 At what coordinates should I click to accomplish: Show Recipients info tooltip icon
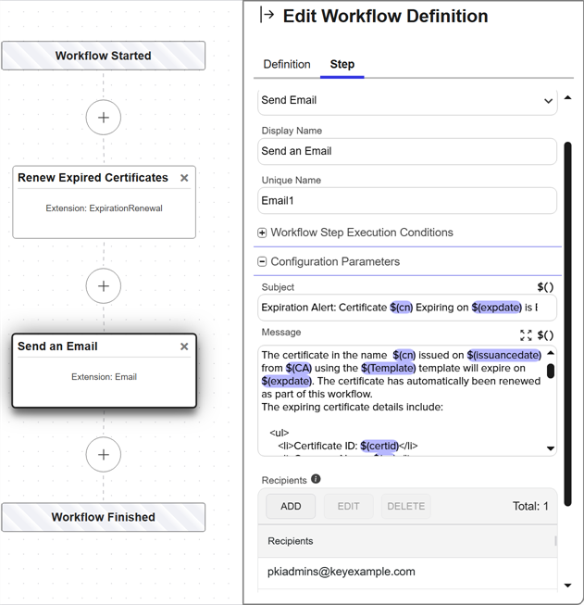click(316, 479)
